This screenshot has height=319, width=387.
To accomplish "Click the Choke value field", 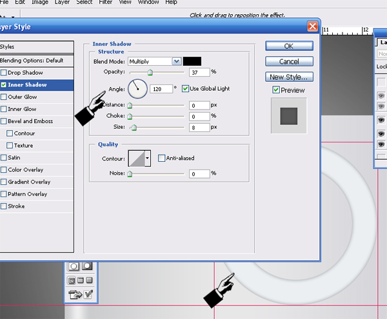I will 199,117.
